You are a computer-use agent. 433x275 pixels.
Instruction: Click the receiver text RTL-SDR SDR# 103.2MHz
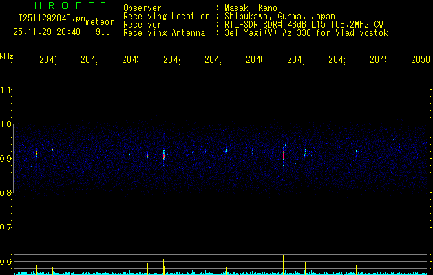[304, 25]
